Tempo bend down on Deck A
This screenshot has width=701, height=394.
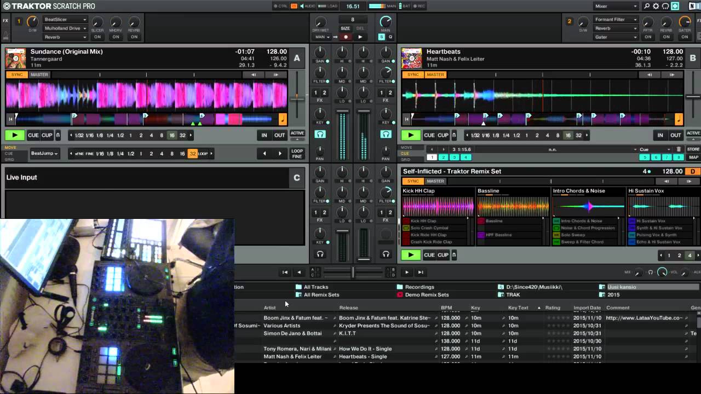pos(253,74)
